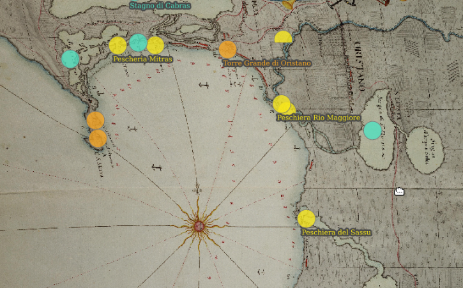
Task: Select yellow marker right of teal marker above Pescheria Mitras
Action: [155, 45]
